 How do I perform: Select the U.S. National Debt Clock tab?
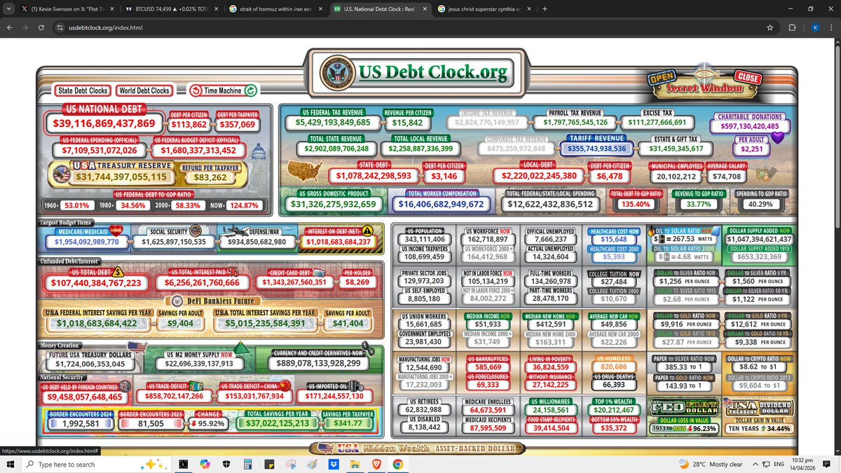click(x=380, y=8)
